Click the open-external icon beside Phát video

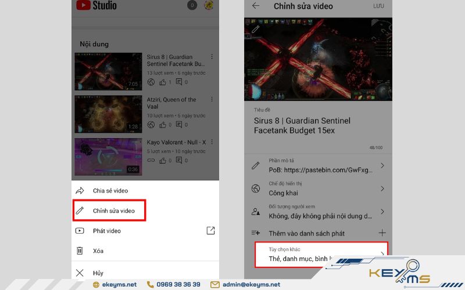pos(210,230)
